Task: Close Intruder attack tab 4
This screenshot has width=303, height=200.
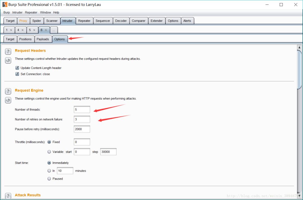Action: (23, 30)
